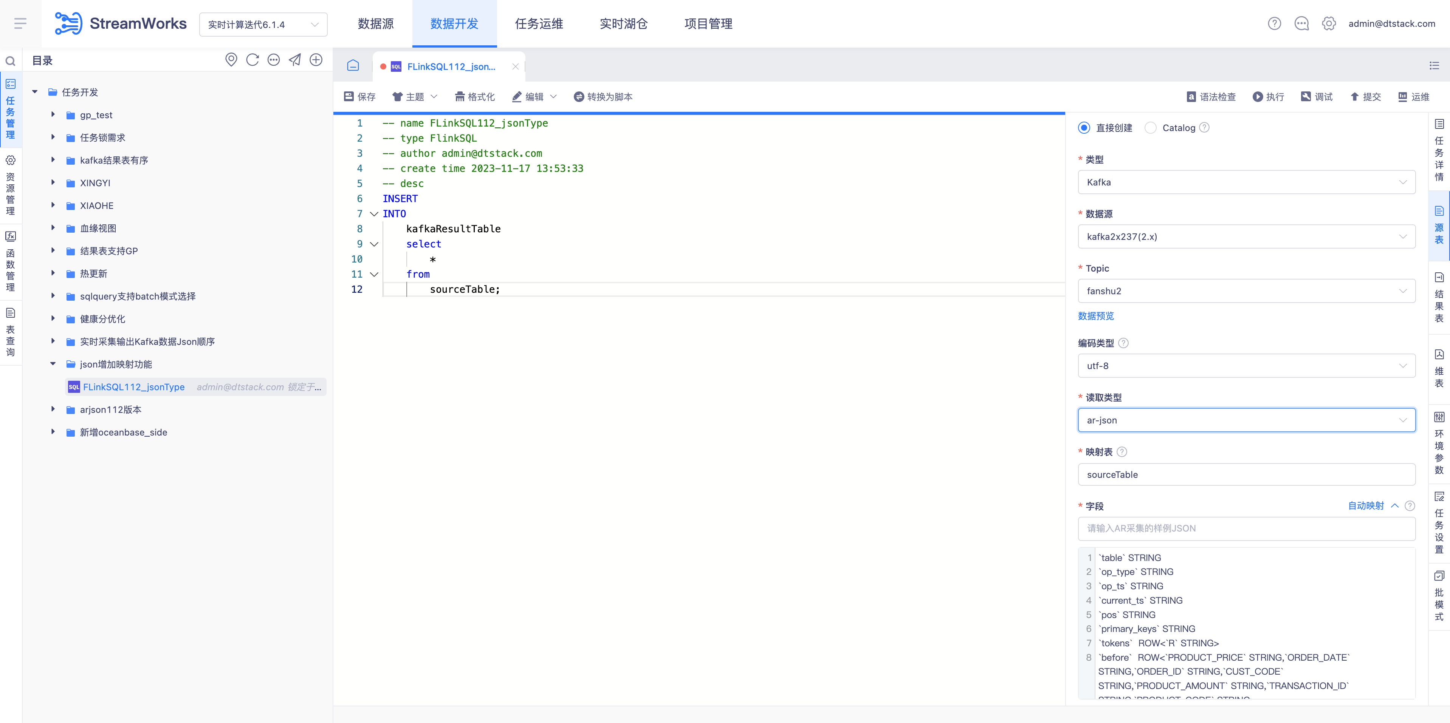The image size is (1450, 723).
Task: Refresh the directory tree
Action: pyautogui.click(x=252, y=60)
